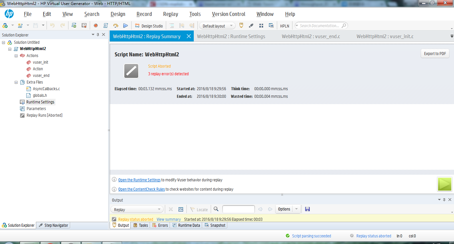Start recording with the red record icon
Viewport: 454px width, 244px height.
pyautogui.click(x=96, y=26)
